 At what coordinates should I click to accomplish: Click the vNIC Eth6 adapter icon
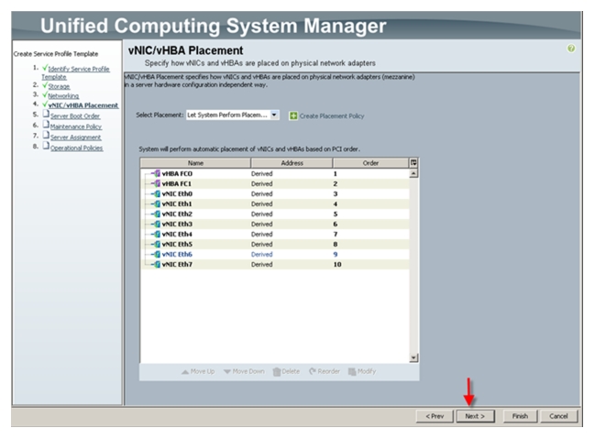click(157, 254)
